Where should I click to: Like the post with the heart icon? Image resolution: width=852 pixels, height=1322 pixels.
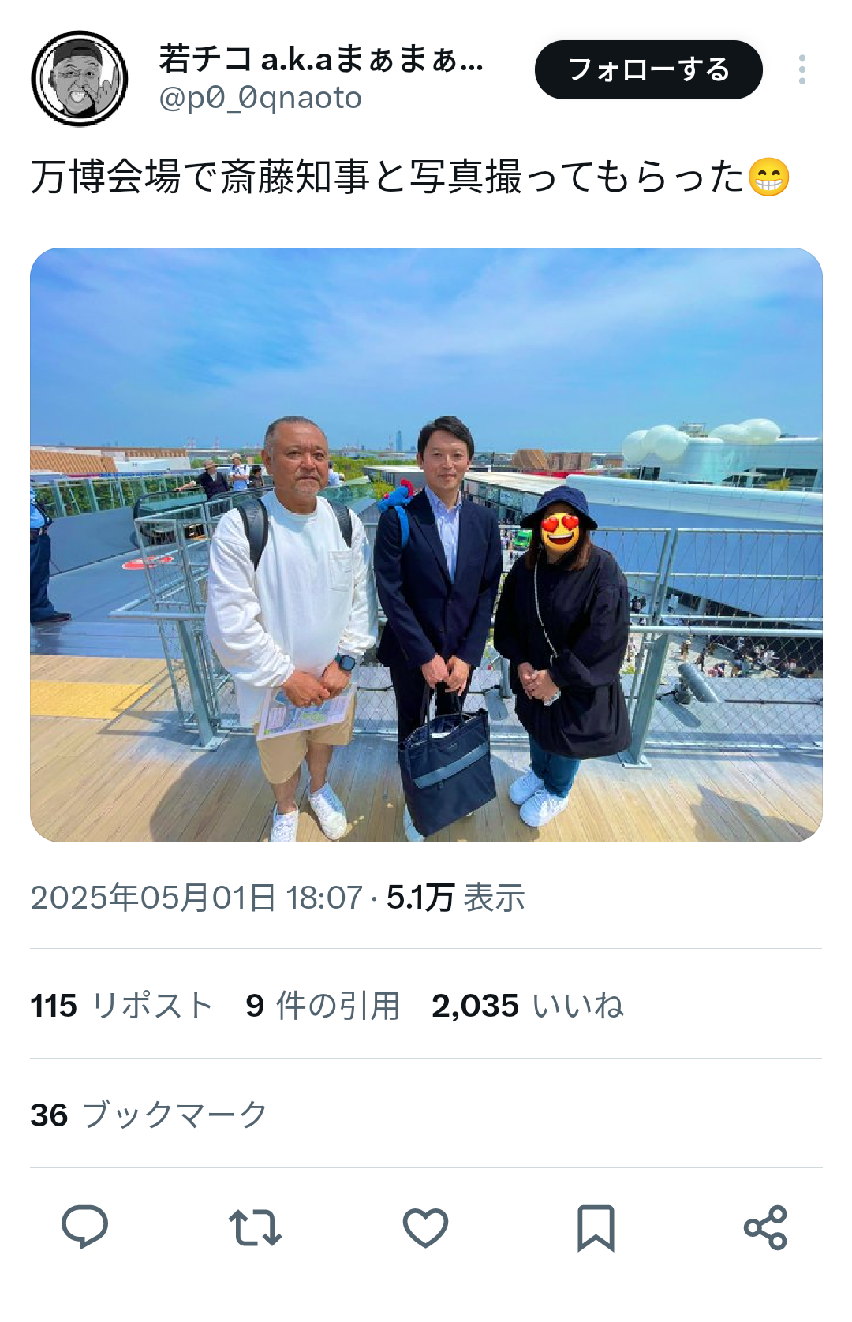coord(425,1227)
